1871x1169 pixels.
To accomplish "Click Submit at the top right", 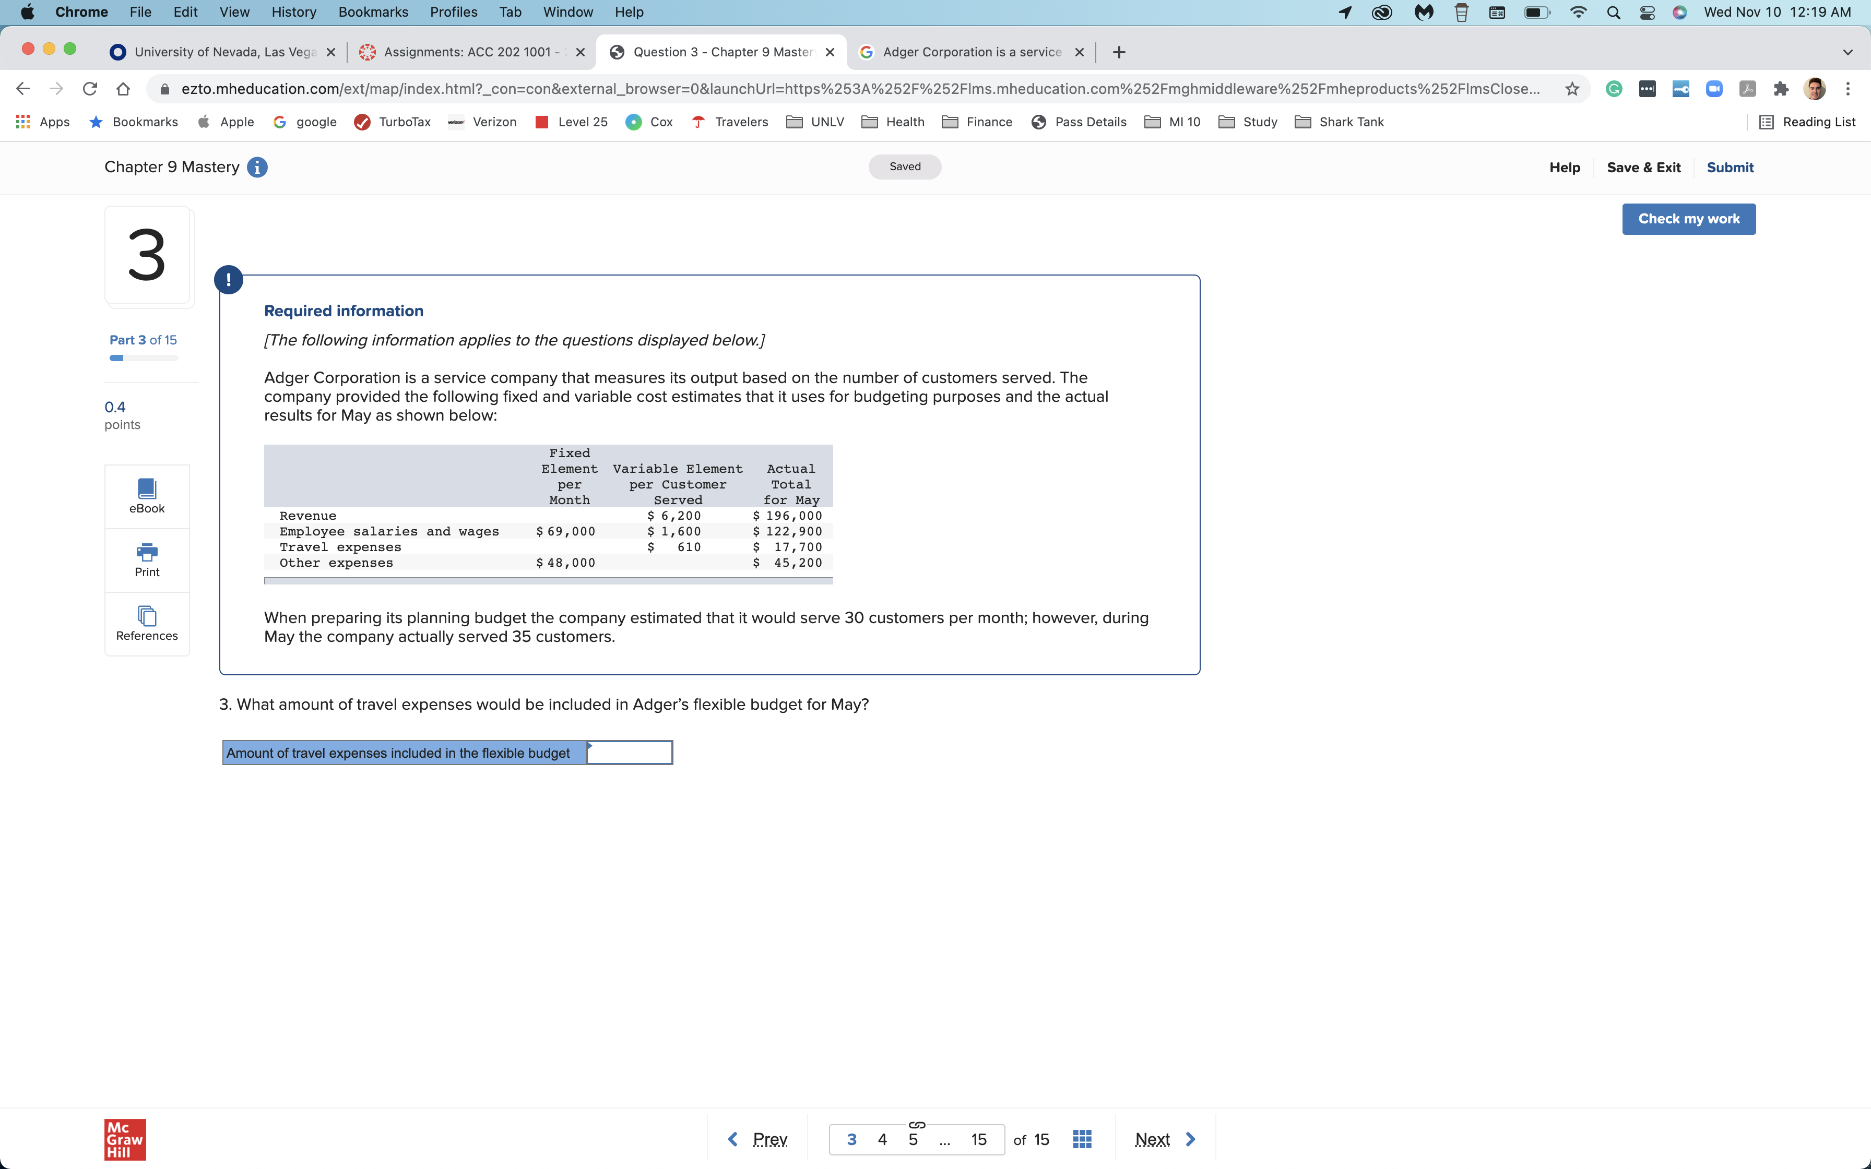I will (1730, 167).
